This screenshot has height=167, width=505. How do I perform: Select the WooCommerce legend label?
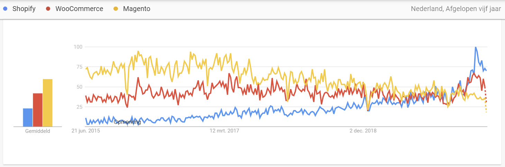click(79, 9)
